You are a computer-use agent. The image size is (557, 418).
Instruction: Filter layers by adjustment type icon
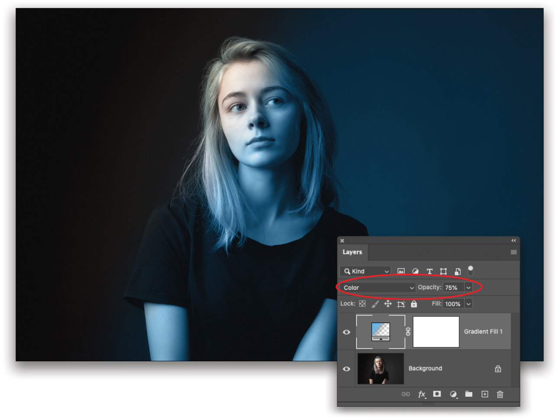415,271
